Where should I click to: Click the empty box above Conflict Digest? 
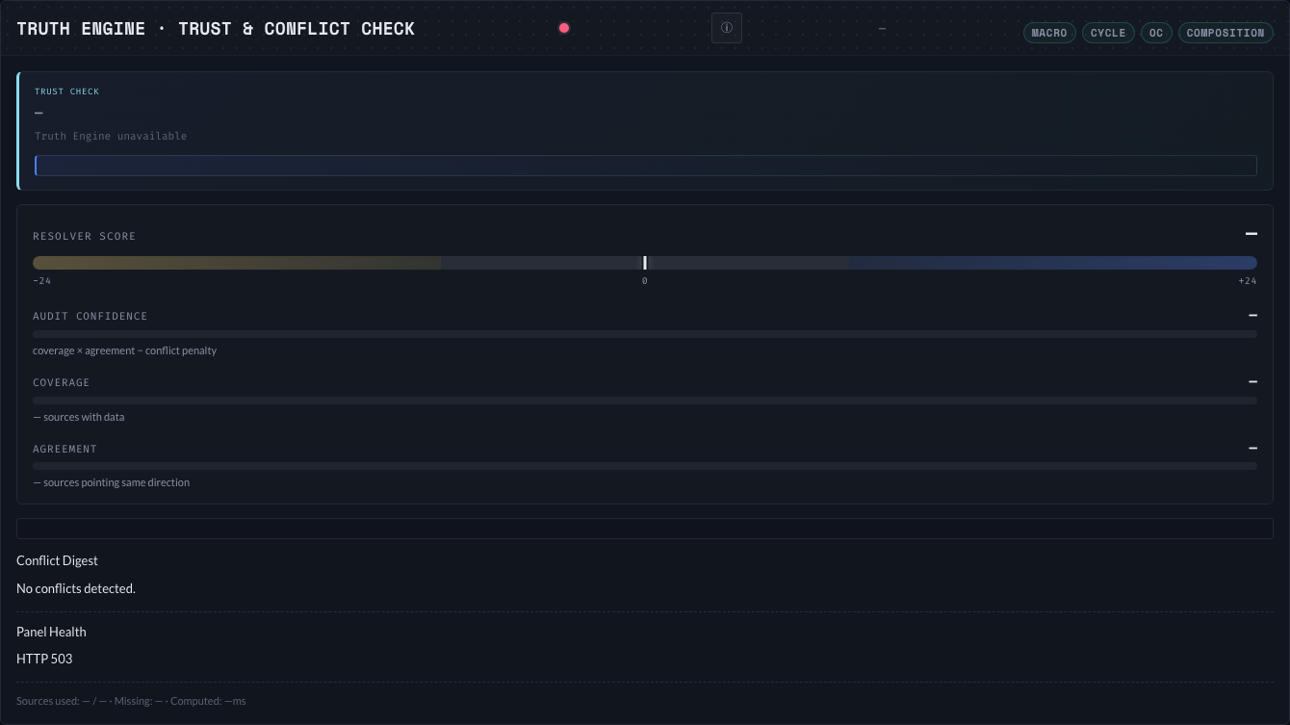[645, 529]
